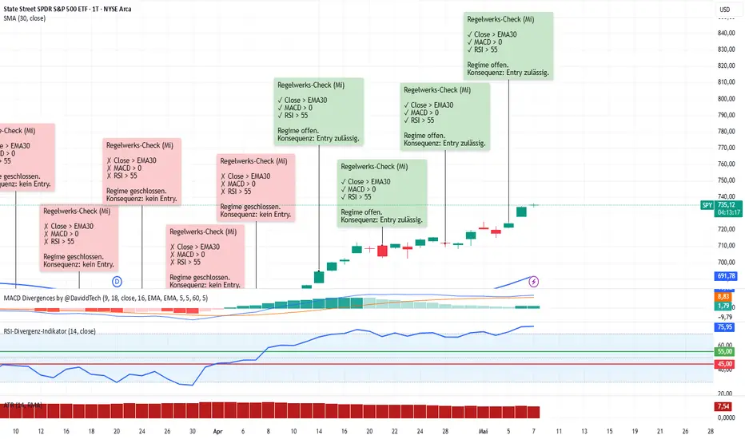Viewport: 745px width, 439px height.
Task: Click the 770,00 price axis label
Action: pos(726,148)
